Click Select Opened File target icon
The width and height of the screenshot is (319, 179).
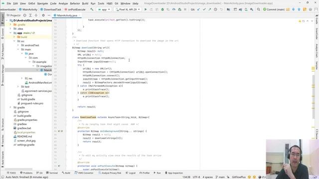tap(24, 15)
